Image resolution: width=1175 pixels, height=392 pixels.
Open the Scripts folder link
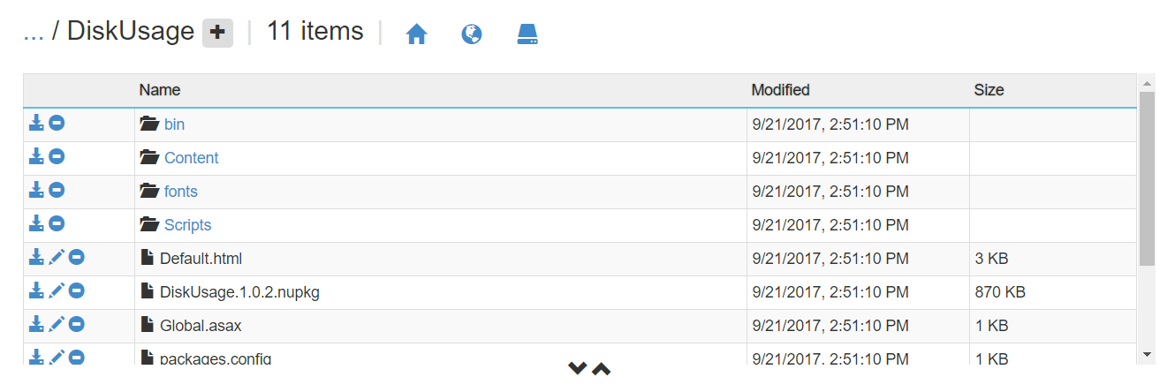pyautogui.click(x=187, y=225)
